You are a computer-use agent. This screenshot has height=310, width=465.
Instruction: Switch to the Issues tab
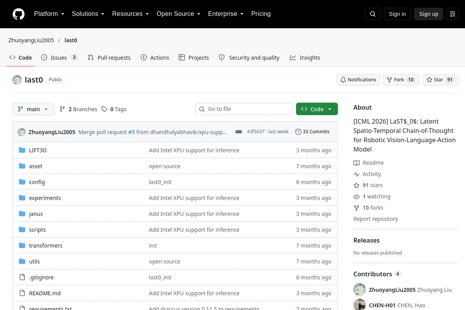(59, 58)
